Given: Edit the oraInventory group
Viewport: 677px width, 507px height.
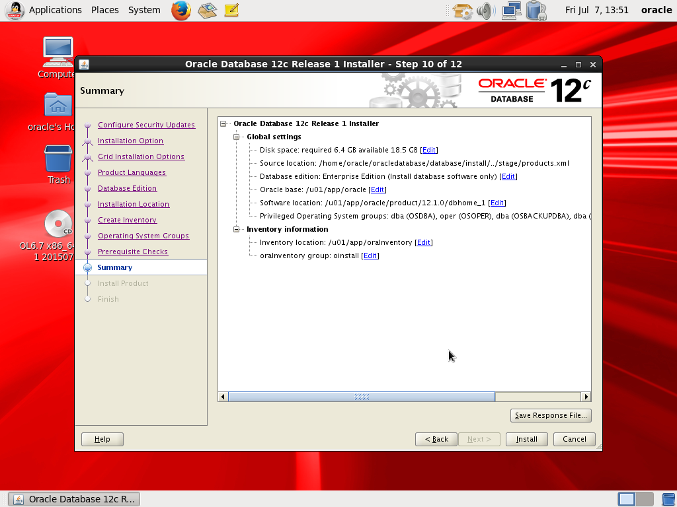Looking at the screenshot, I should tap(370, 255).
